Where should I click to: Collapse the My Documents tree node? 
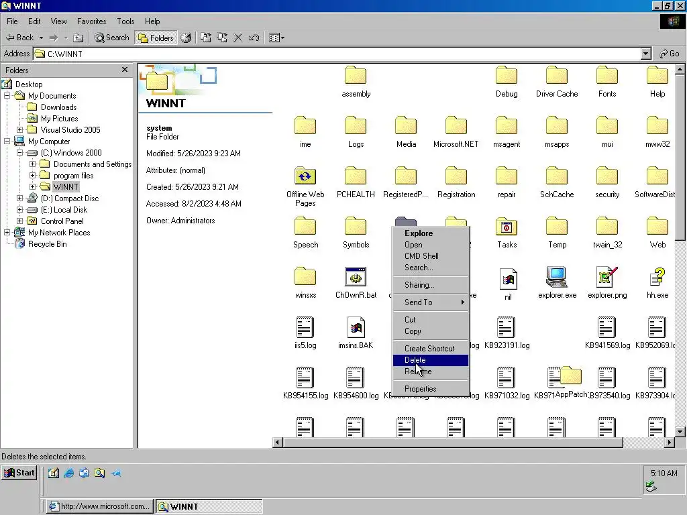7,95
